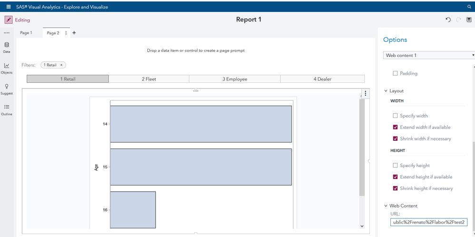Select the 2 Fleet button
Viewport: 475px width, 237px height.
(149, 79)
